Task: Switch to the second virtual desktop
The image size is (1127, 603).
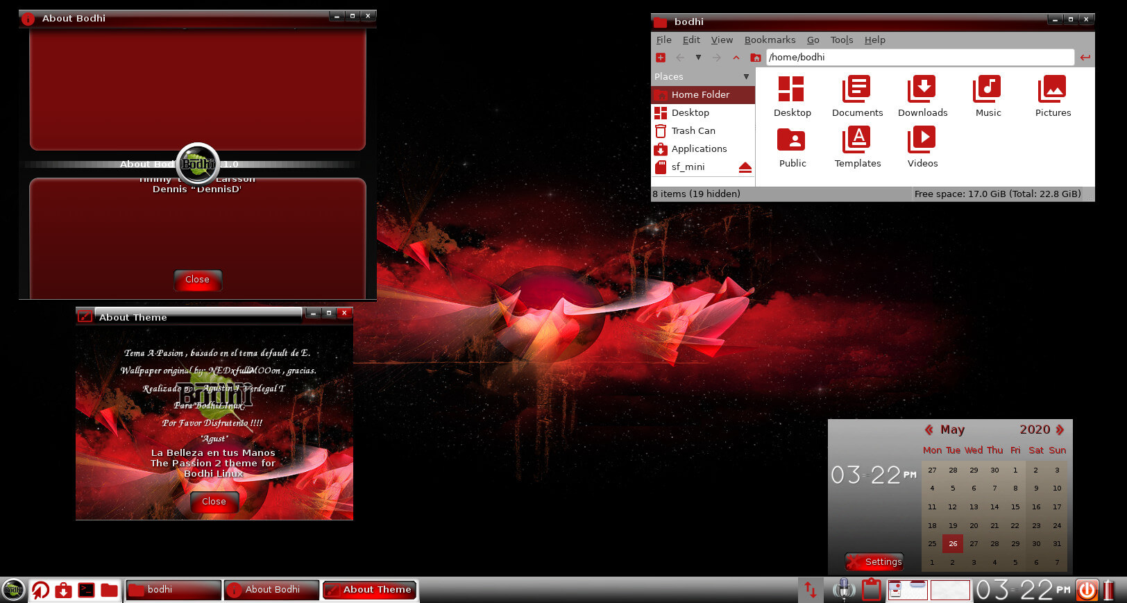Action: pos(950,591)
